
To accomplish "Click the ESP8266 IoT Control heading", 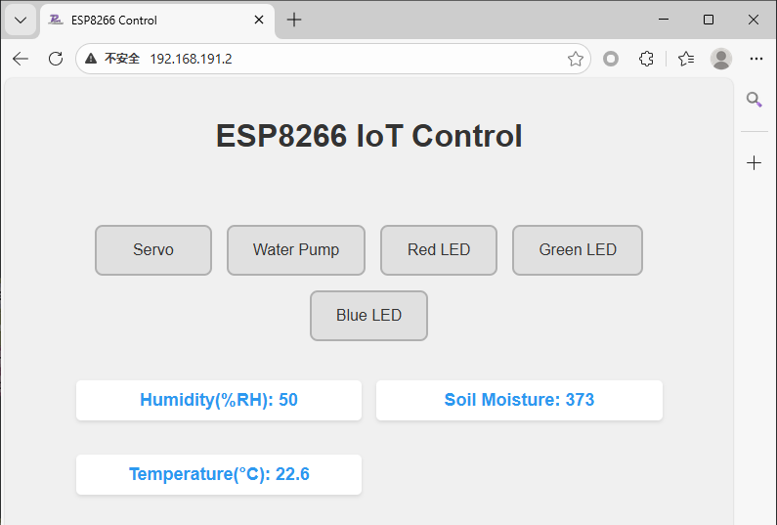I will point(368,135).
